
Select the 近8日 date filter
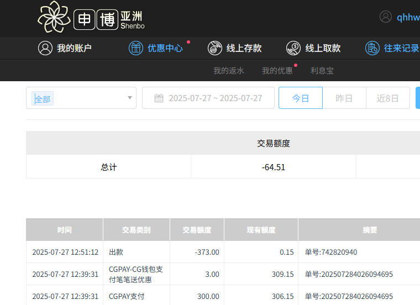387,98
